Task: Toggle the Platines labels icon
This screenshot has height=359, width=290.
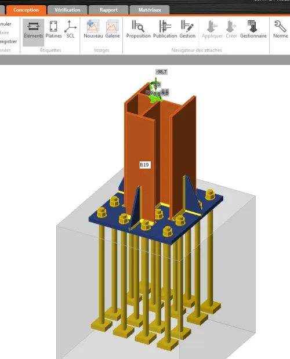Action: pos(53,30)
